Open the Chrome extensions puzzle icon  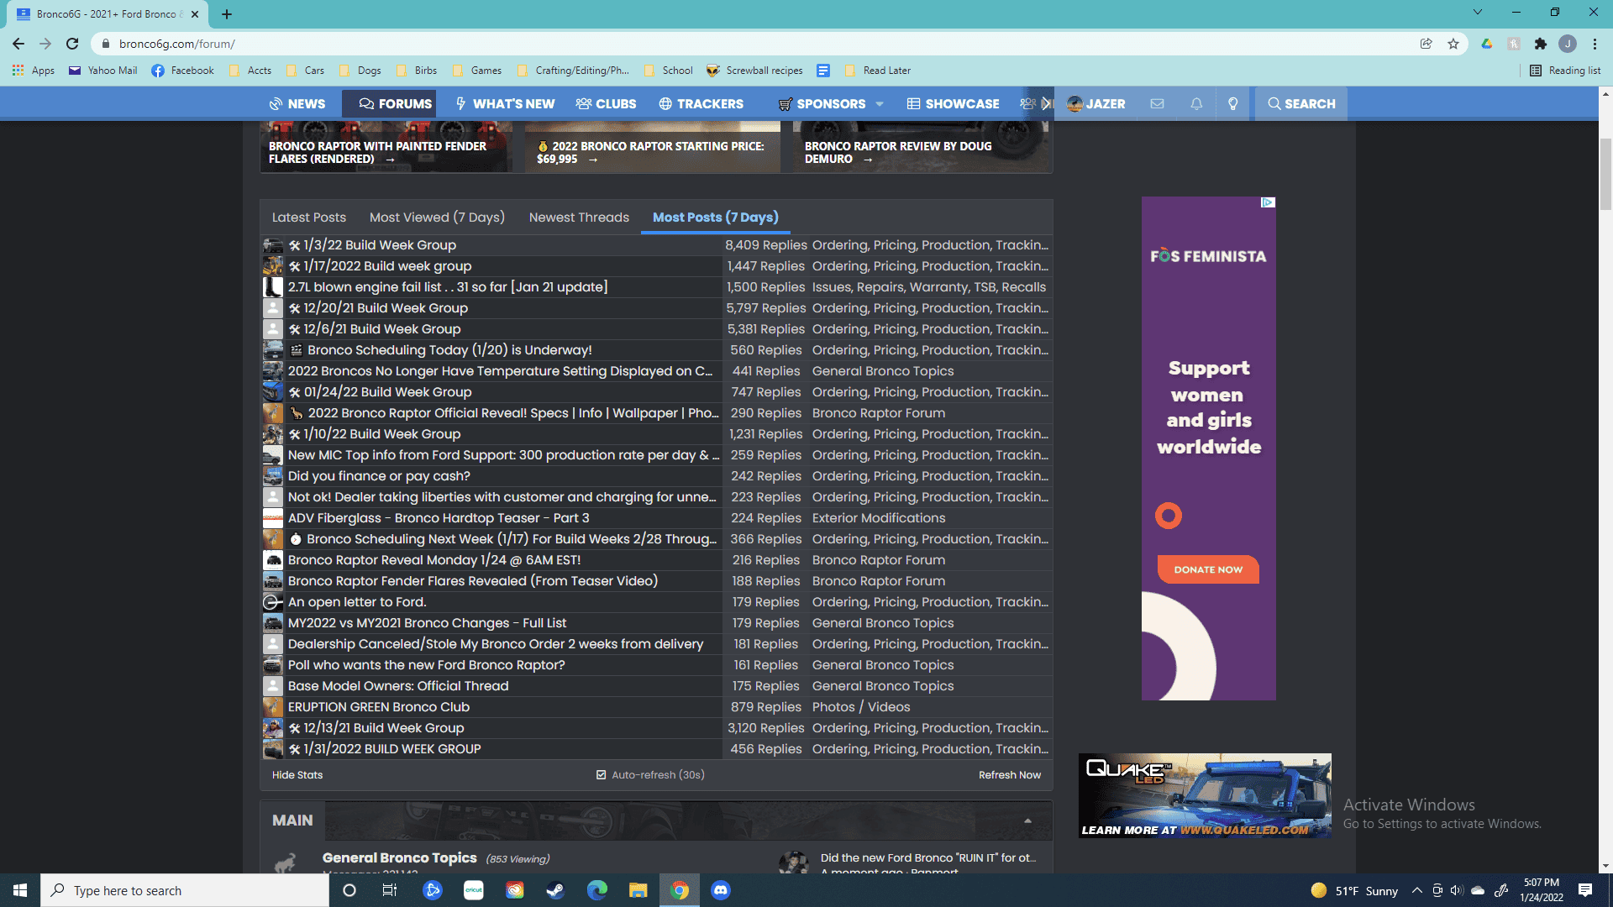[1541, 44]
